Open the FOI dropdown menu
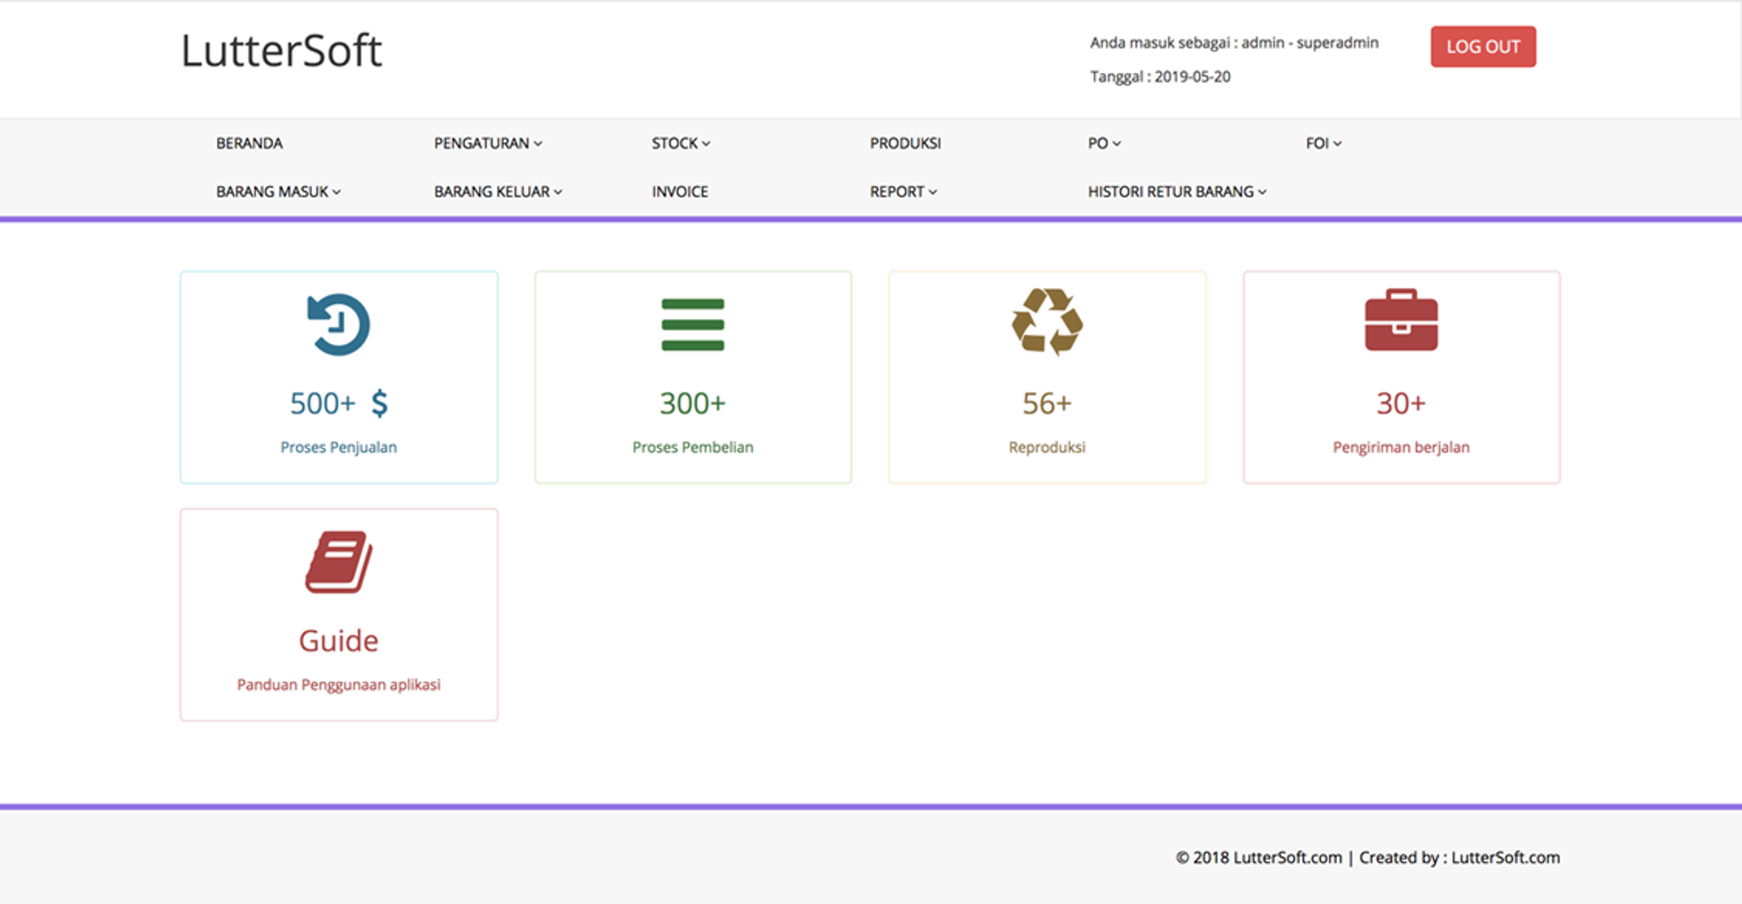The height and width of the screenshot is (904, 1742). click(1323, 144)
